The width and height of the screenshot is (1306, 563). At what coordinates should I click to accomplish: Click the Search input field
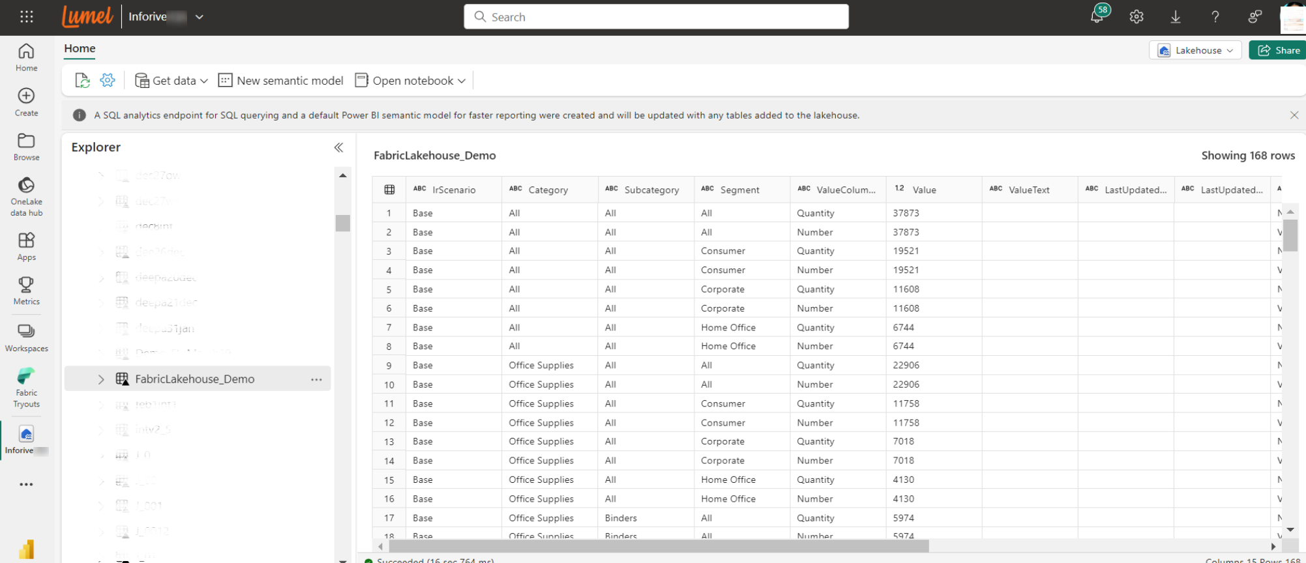656,17
